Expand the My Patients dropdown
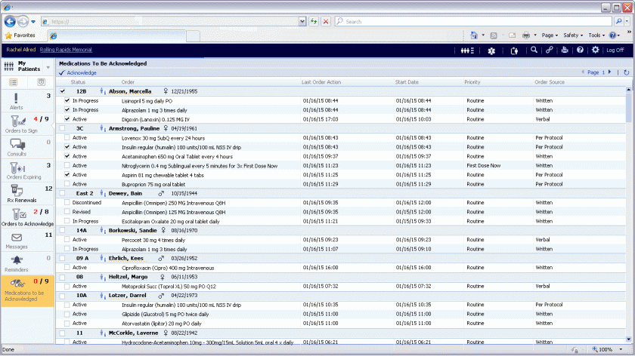This screenshot has width=635, height=356. (x=48, y=67)
